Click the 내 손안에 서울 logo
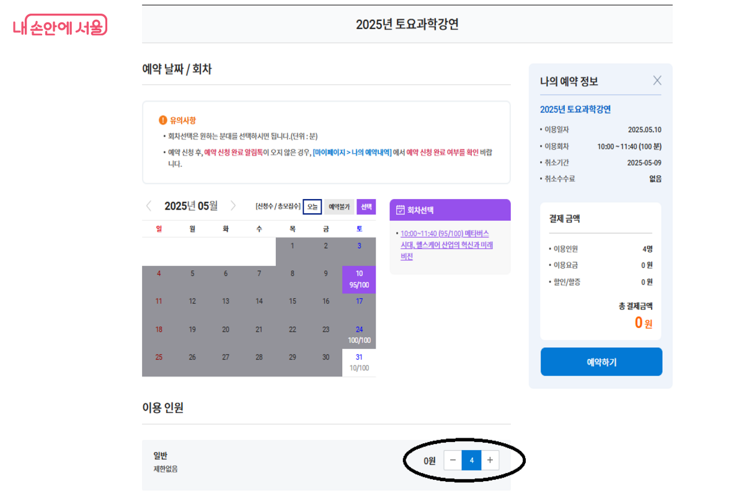744x496 pixels. click(60, 25)
